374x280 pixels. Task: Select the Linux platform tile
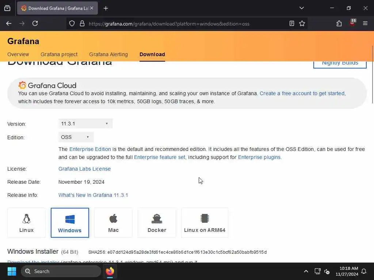[26, 223]
